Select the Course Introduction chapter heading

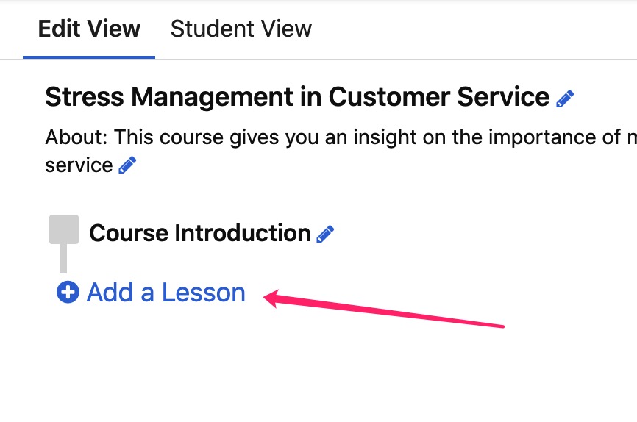pos(200,233)
